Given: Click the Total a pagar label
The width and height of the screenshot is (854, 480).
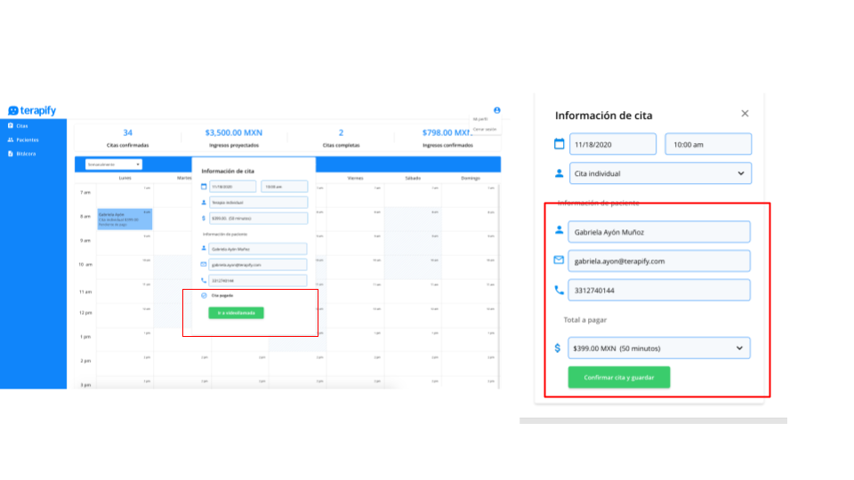Looking at the screenshot, I should coord(585,320).
